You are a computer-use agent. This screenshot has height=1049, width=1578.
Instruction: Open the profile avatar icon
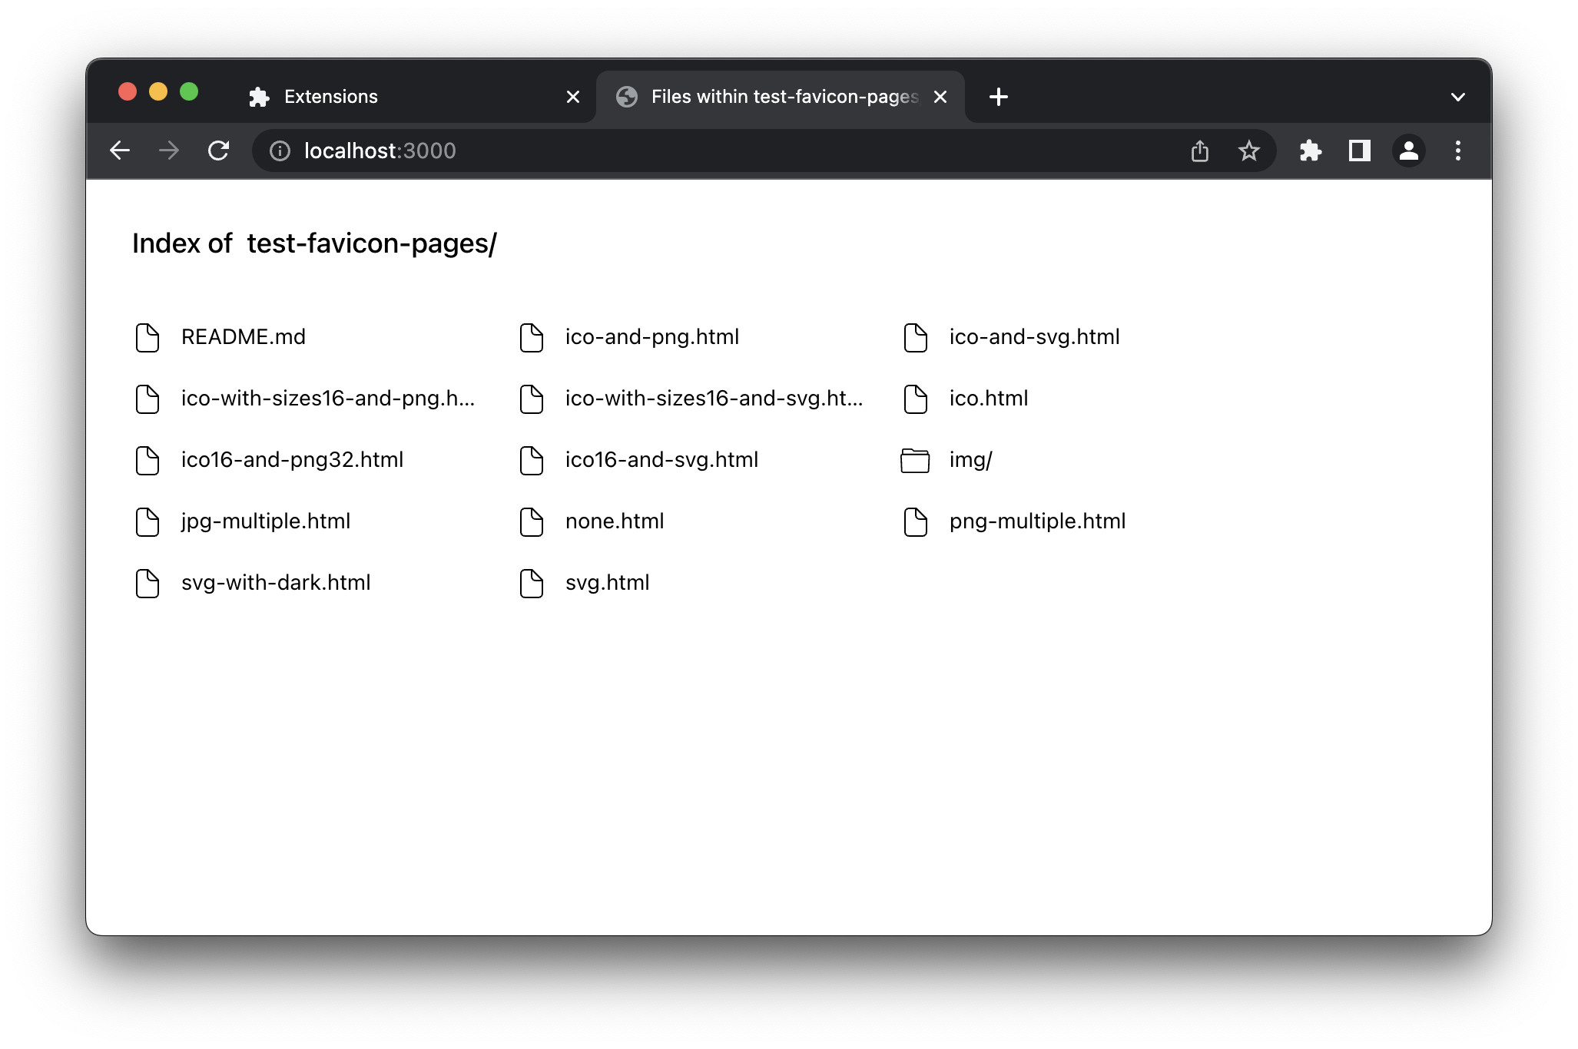click(1408, 151)
